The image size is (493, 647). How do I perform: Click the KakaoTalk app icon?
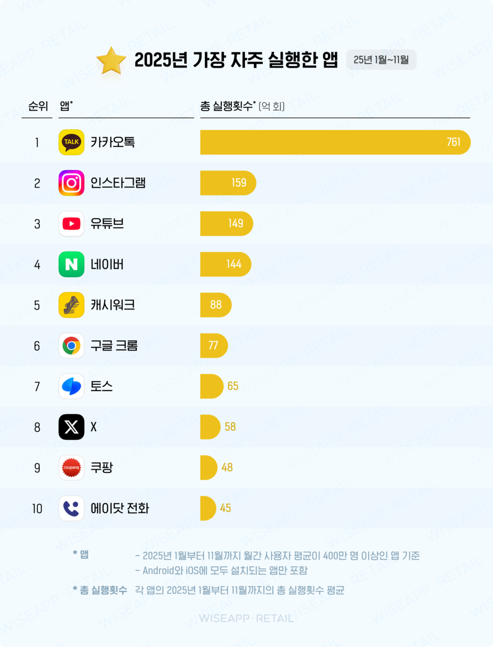pos(71,142)
